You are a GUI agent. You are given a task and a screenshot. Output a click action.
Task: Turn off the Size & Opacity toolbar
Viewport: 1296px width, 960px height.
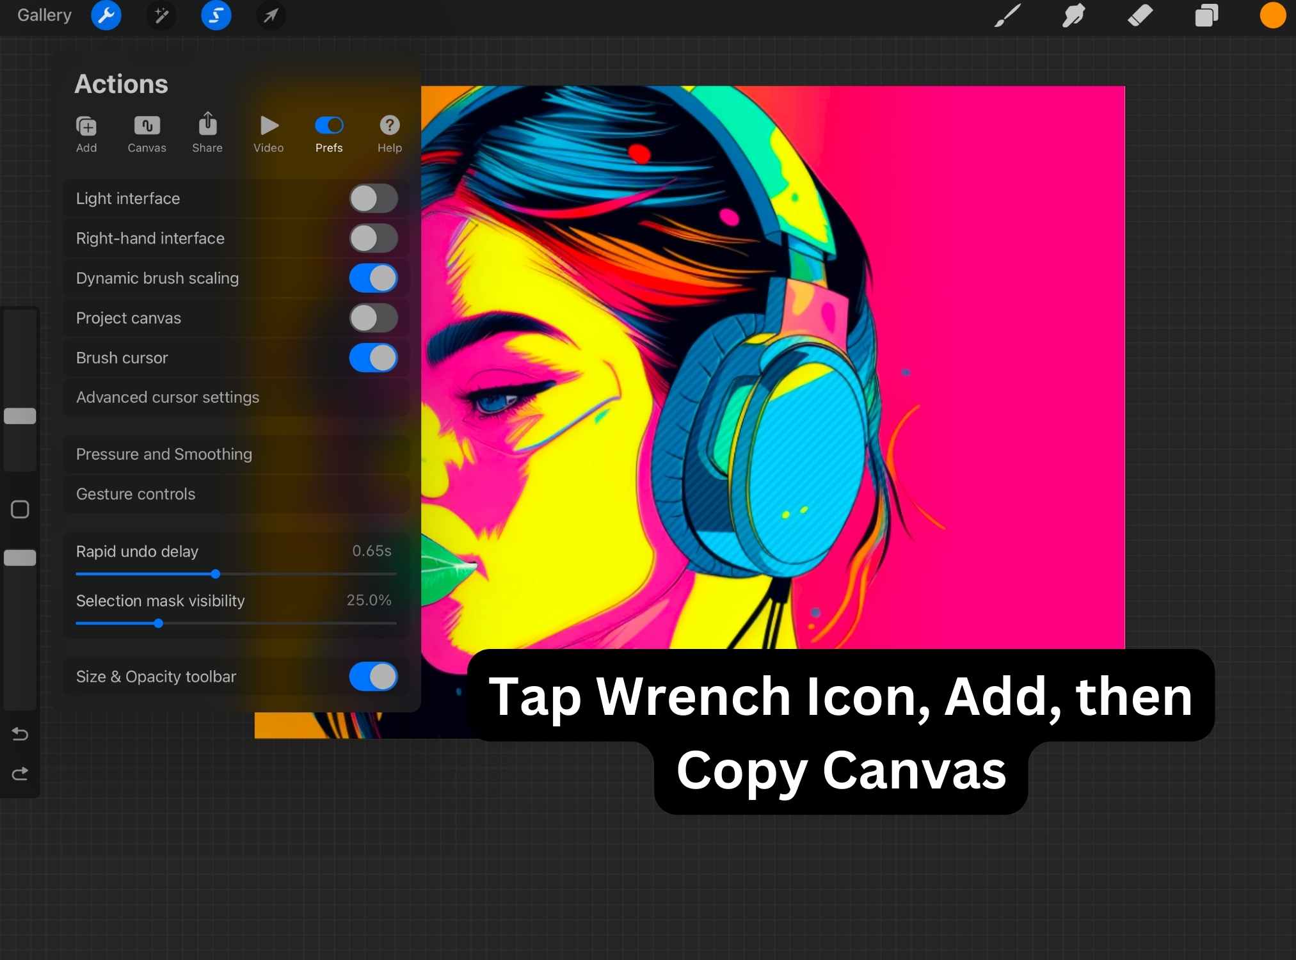[374, 676]
